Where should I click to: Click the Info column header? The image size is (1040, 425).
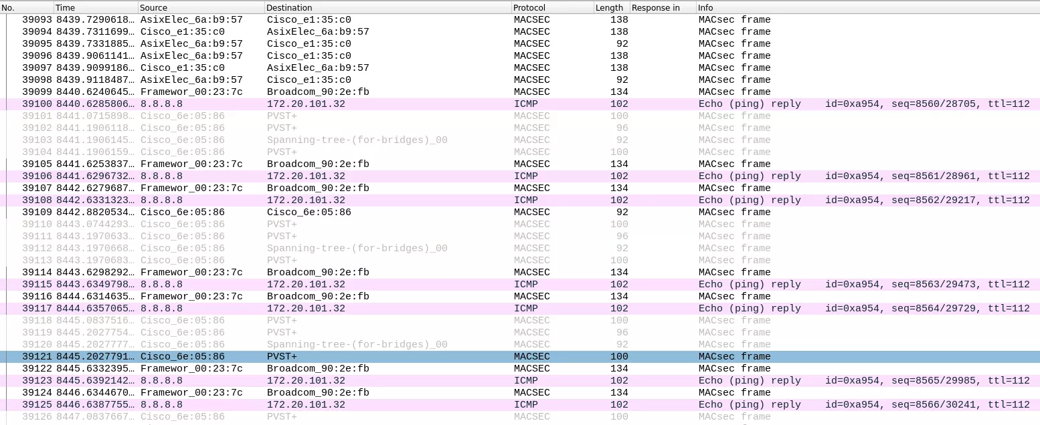pos(868,7)
